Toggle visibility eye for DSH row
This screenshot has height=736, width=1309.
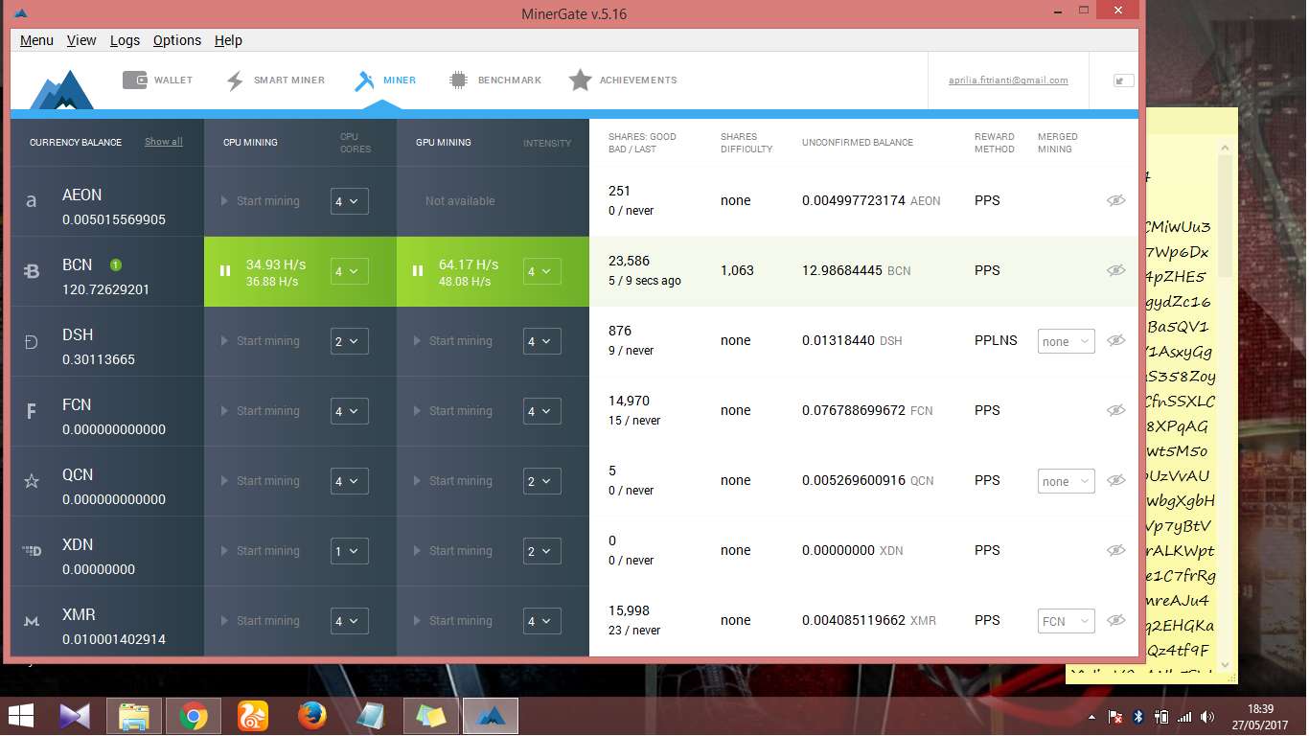pyautogui.click(x=1115, y=341)
